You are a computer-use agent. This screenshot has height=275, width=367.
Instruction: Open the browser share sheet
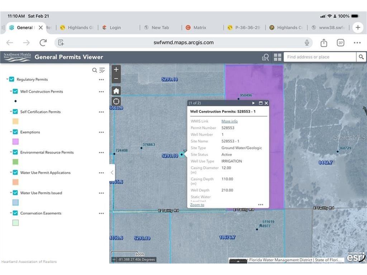324,43
